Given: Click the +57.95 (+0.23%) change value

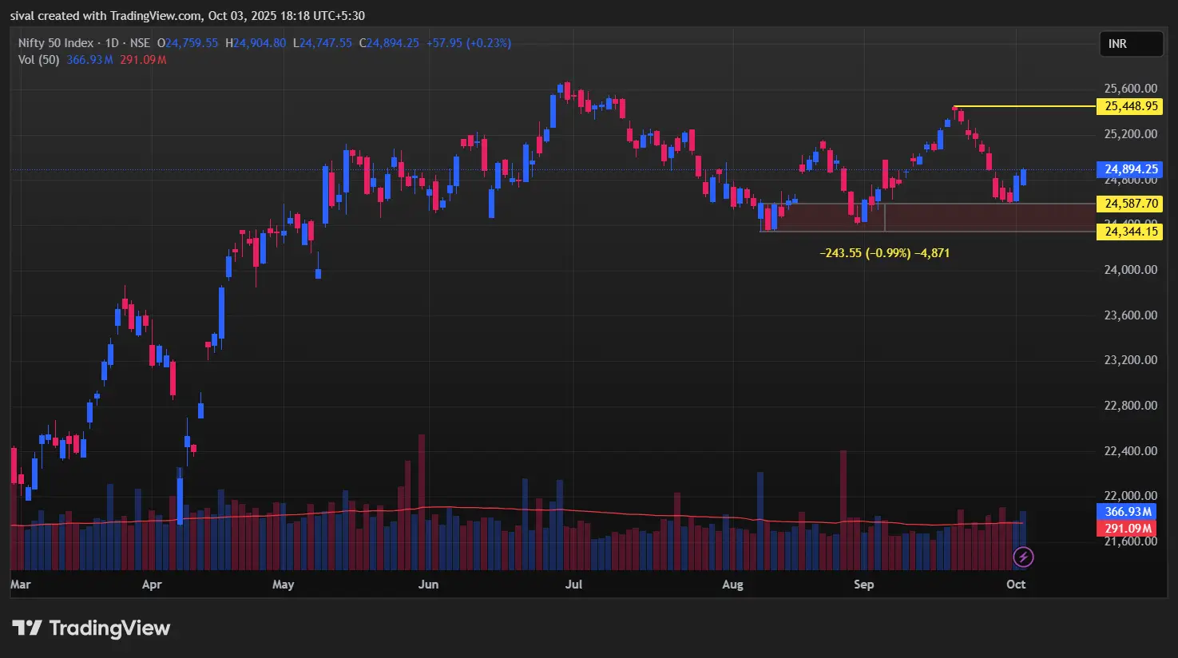Looking at the screenshot, I should click(x=469, y=43).
